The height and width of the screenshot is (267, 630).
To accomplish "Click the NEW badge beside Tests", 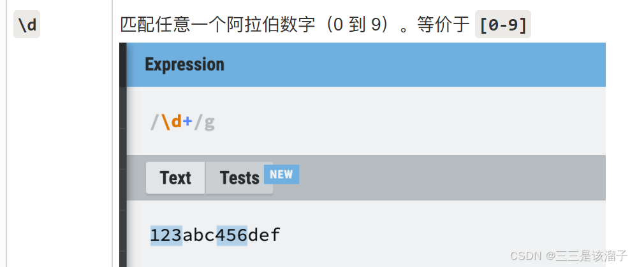I will coord(281,174).
